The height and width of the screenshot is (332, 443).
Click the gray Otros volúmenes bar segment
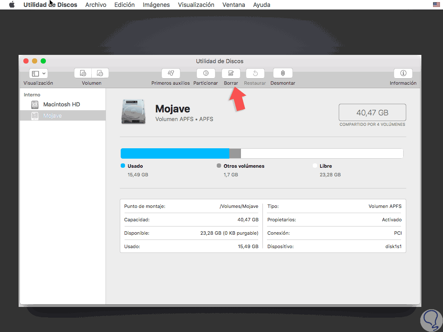[235, 153]
